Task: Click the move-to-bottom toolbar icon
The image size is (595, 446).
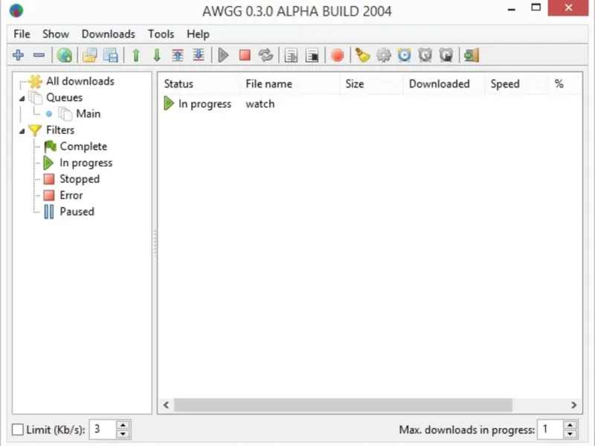Action: [x=199, y=55]
